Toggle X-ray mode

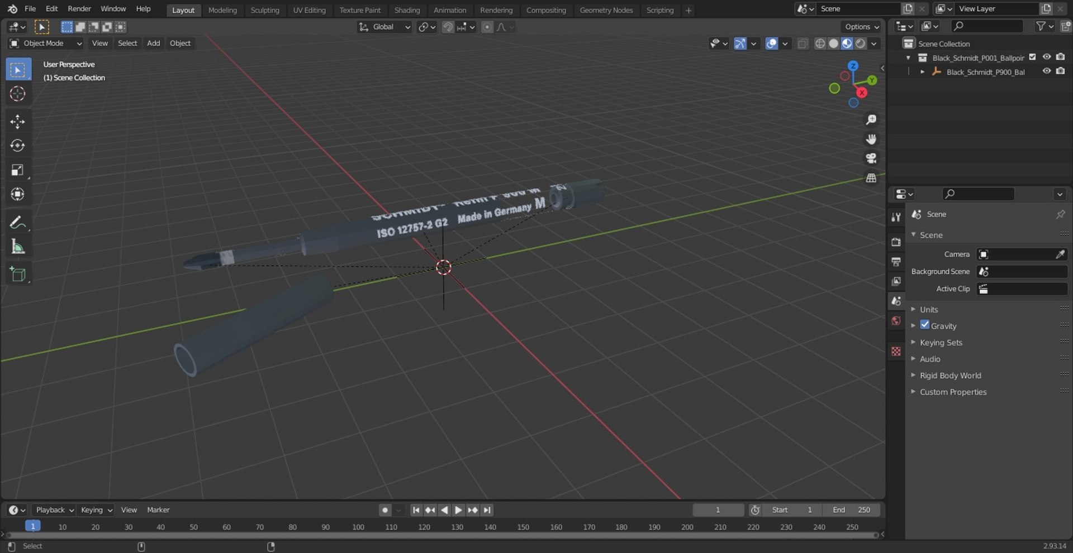pos(803,44)
